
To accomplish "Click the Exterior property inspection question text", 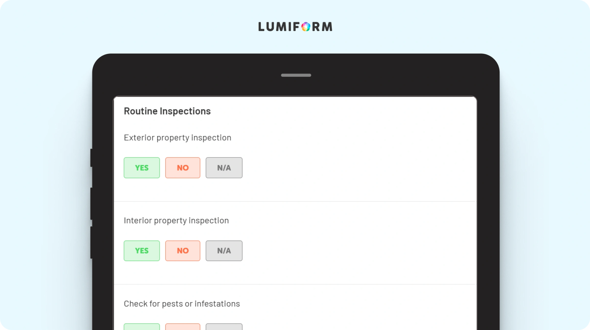I will point(177,138).
